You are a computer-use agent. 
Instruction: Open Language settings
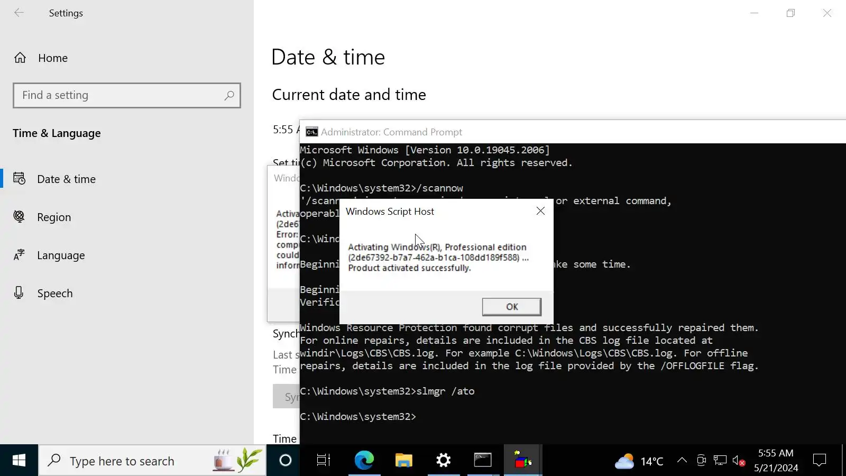point(127,255)
